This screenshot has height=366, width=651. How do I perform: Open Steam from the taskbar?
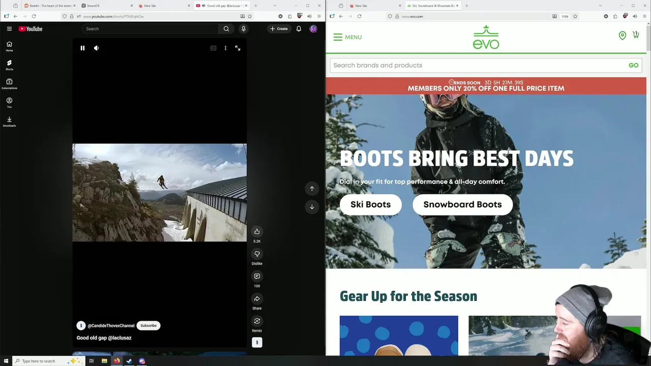click(129, 361)
